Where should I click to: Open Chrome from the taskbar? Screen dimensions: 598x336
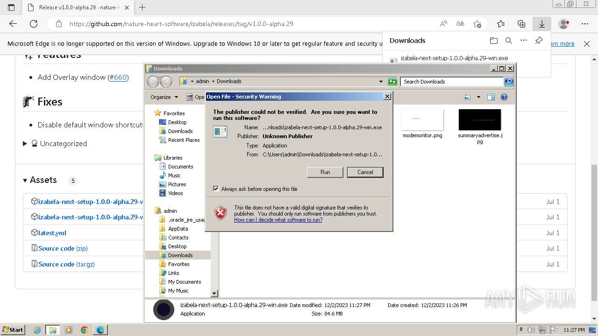(85, 330)
